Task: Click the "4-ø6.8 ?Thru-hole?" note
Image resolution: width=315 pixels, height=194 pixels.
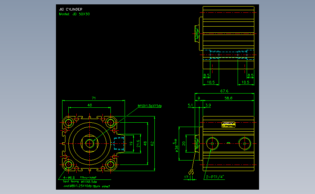Action: (x=80, y=178)
